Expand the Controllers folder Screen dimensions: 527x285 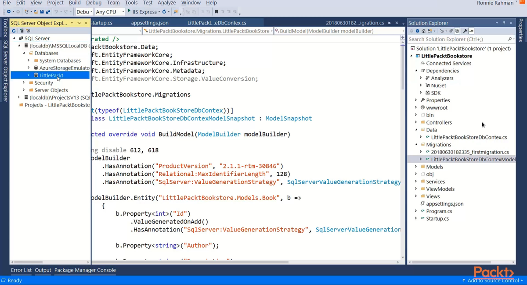click(416, 122)
